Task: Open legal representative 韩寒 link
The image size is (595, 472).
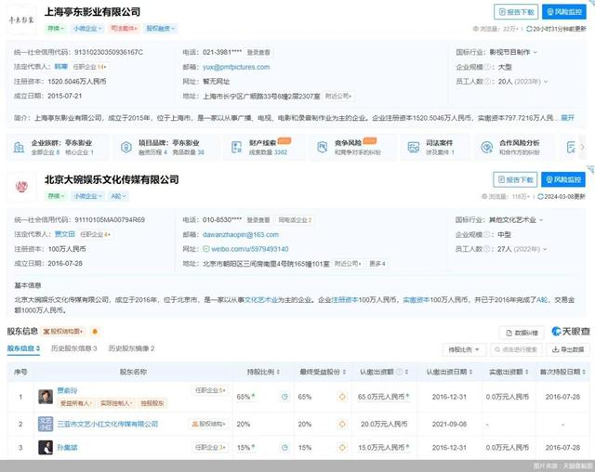Action: [x=60, y=67]
